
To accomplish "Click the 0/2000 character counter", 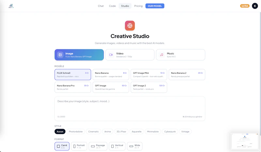I will [x=61, y=117].
